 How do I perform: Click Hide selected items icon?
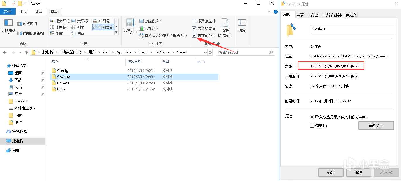(x=225, y=23)
